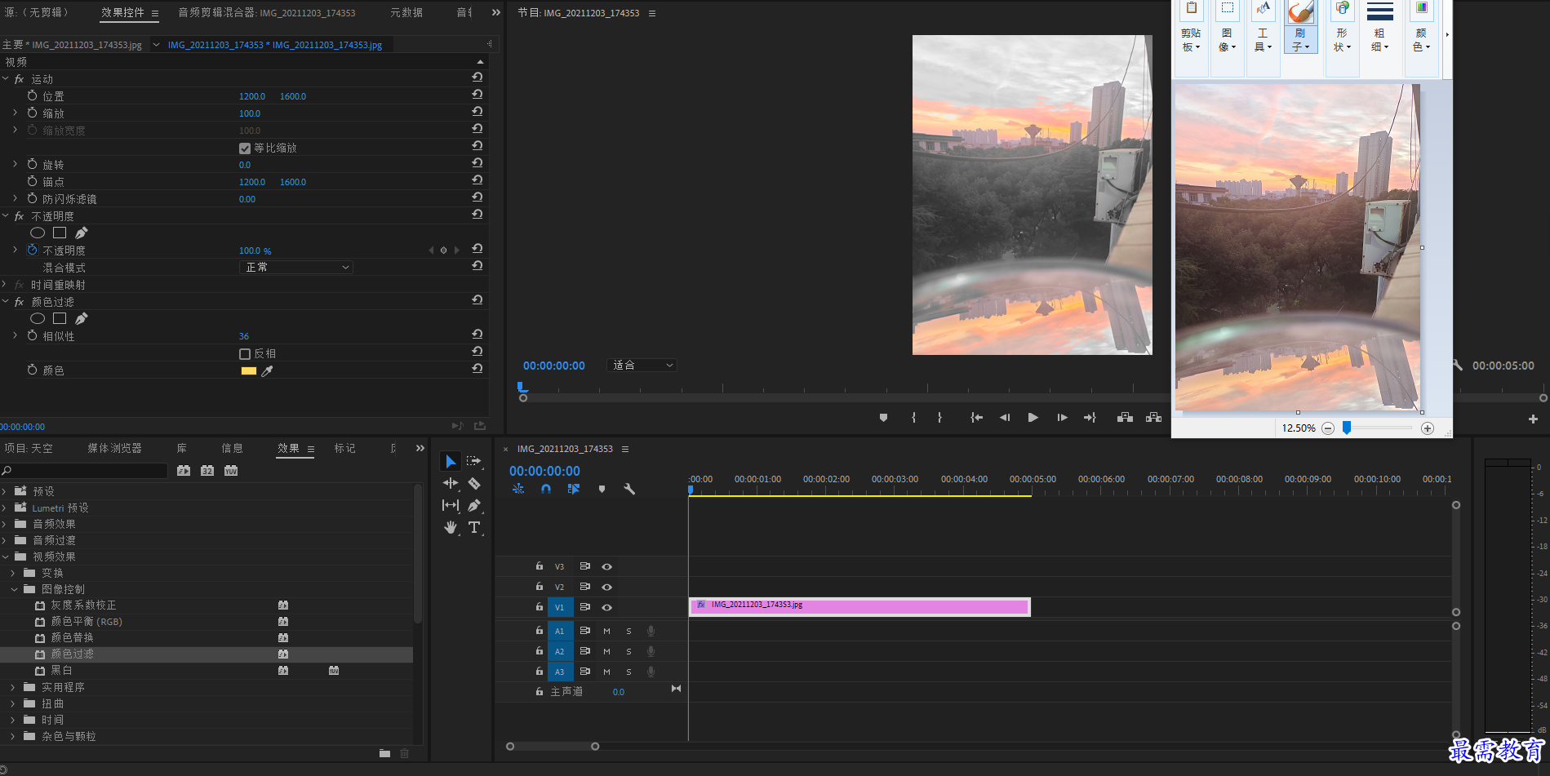
Task: Select the Ripple Edit tool
Action: pyautogui.click(x=451, y=484)
